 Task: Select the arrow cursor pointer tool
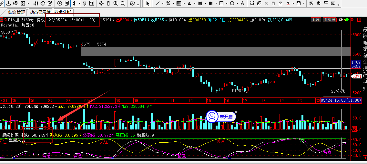pyautogui.click(x=148, y=3)
